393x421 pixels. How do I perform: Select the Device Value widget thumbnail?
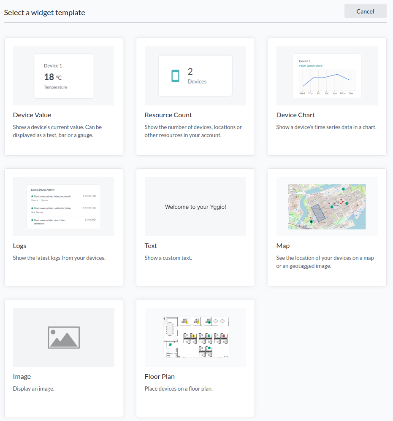tap(64, 76)
